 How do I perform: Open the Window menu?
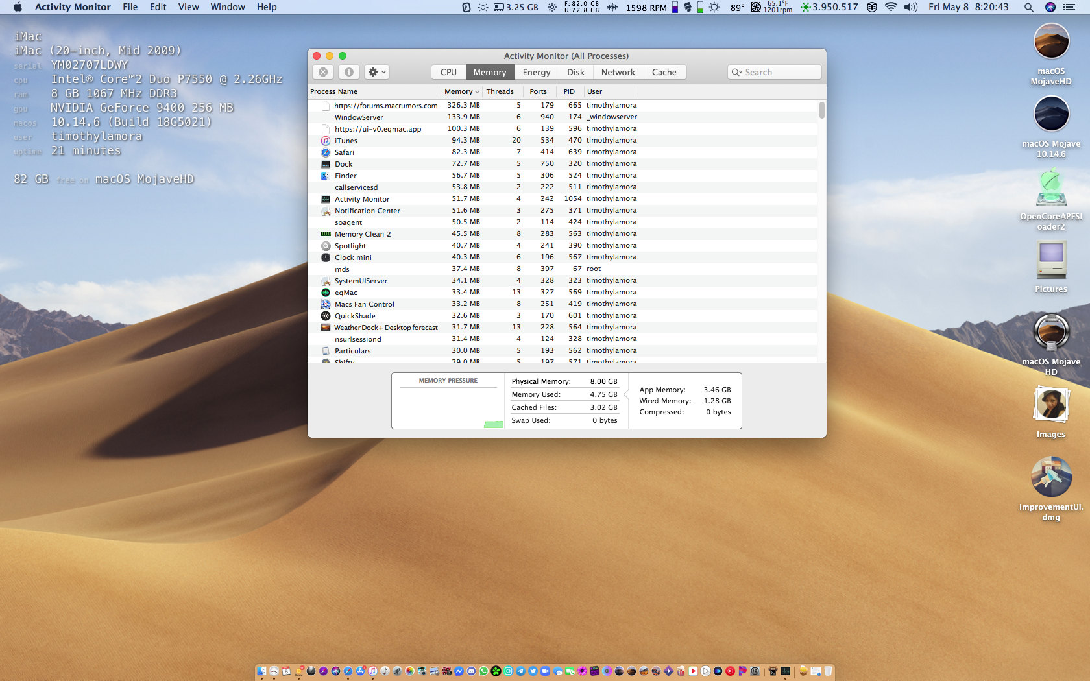pyautogui.click(x=228, y=7)
